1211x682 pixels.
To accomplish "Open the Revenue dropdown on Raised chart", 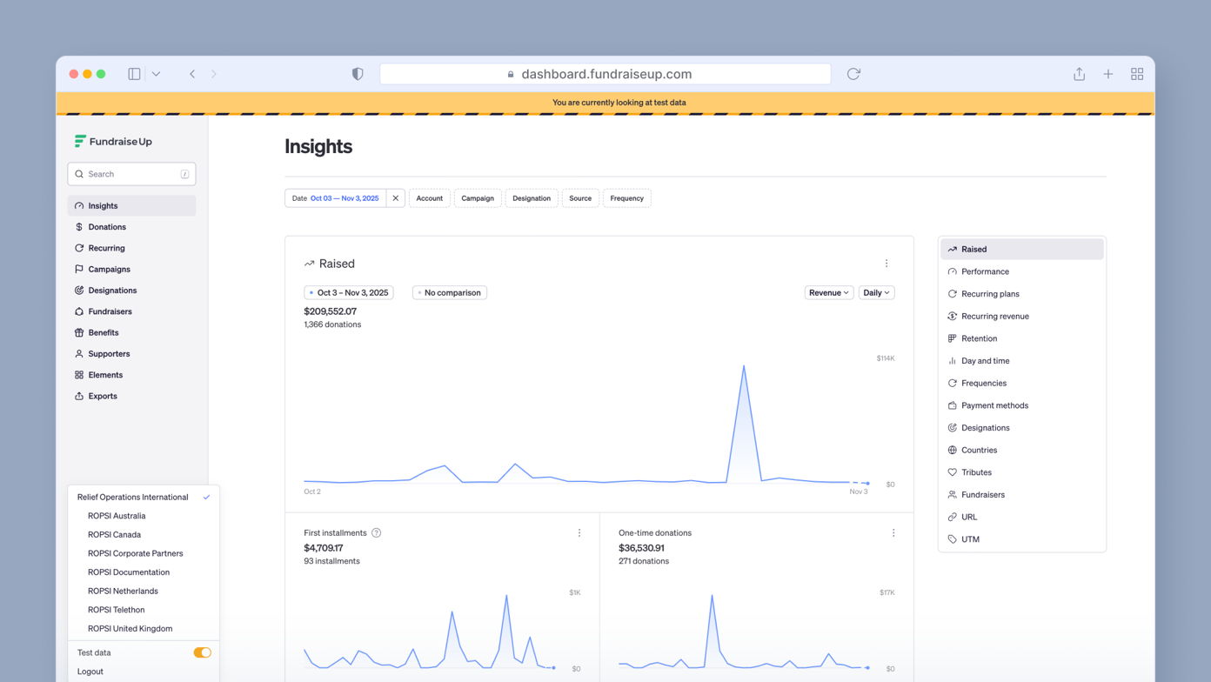I will (x=827, y=292).
